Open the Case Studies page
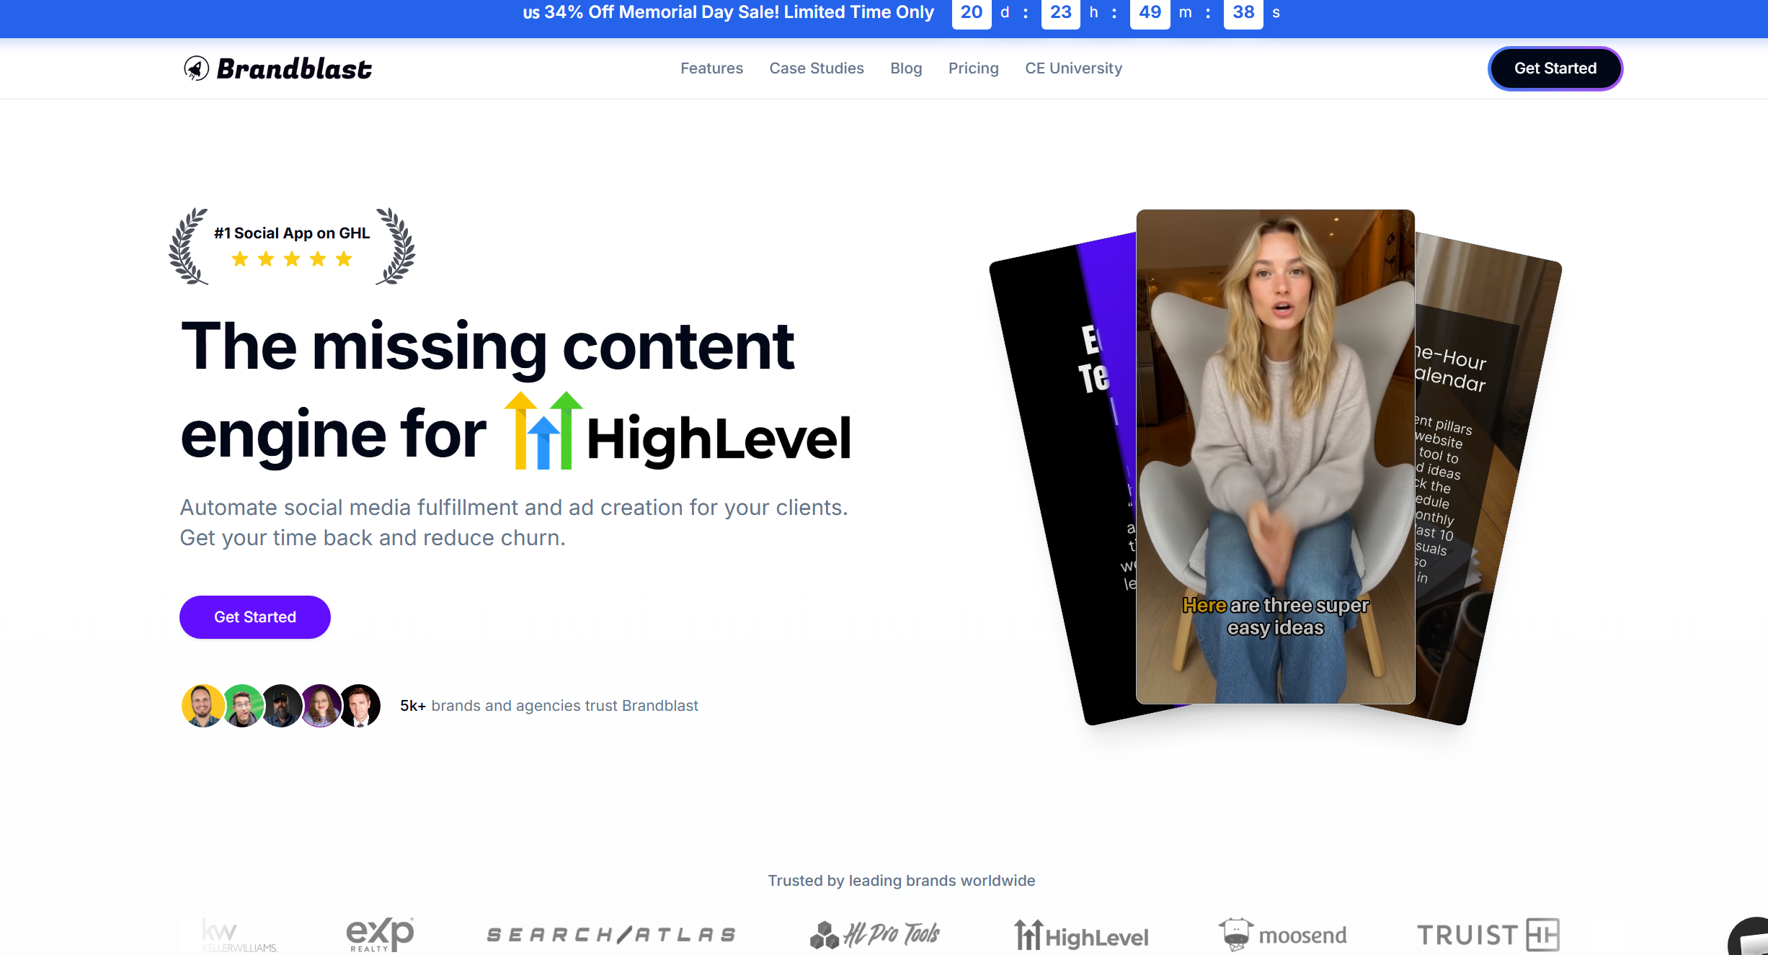 817,68
